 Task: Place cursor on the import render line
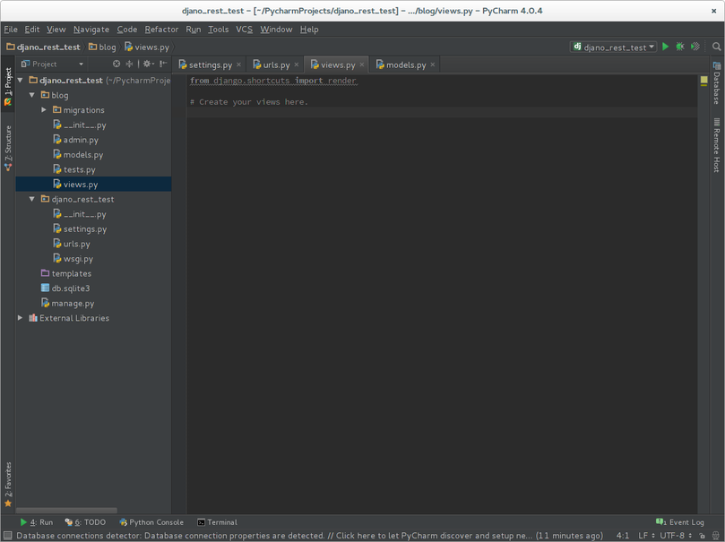272,81
